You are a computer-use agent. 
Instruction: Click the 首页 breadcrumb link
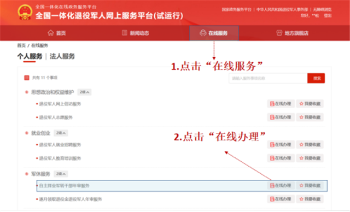tap(21, 45)
